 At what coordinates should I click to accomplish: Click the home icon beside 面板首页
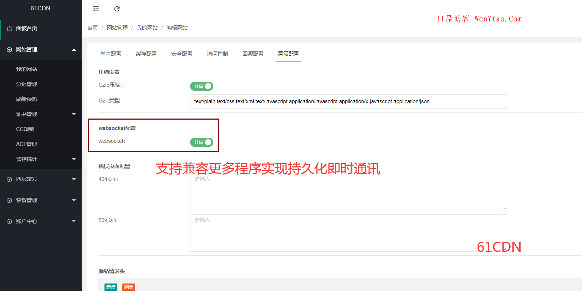(x=9, y=29)
